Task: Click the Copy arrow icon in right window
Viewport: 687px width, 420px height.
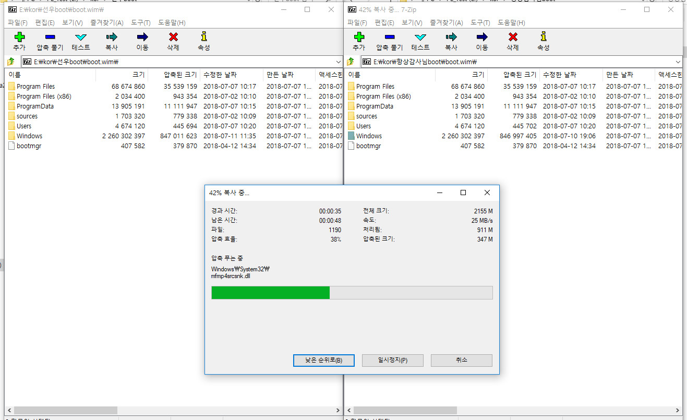Action: (x=451, y=37)
